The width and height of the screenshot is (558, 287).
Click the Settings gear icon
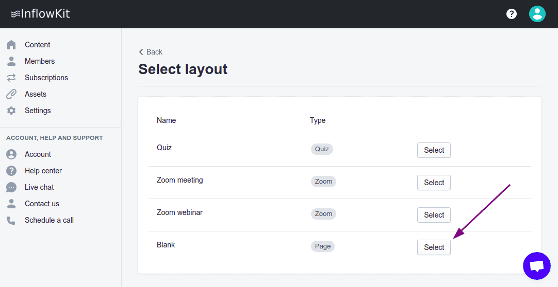[11, 111]
